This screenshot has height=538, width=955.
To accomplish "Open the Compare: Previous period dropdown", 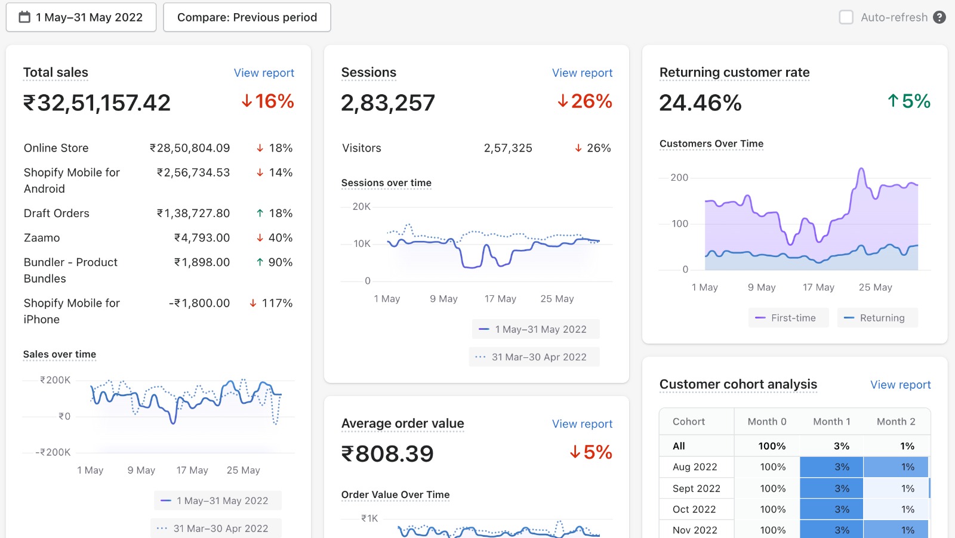I will pyautogui.click(x=247, y=17).
